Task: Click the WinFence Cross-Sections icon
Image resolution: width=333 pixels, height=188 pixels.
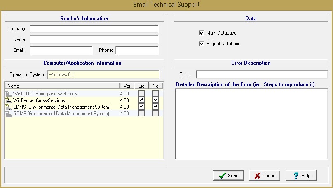Action: [x=9, y=100]
